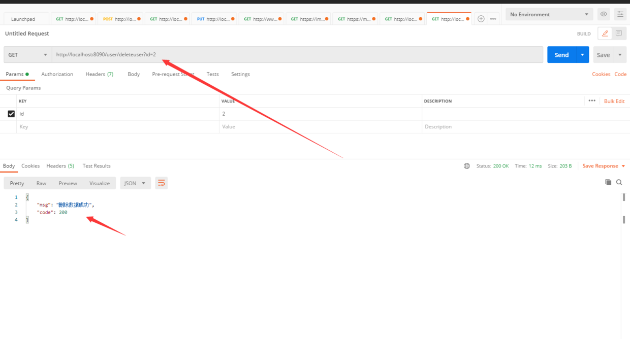
Task: Select the pencil build-mode icon beside BUILD
Action: [x=605, y=33]
